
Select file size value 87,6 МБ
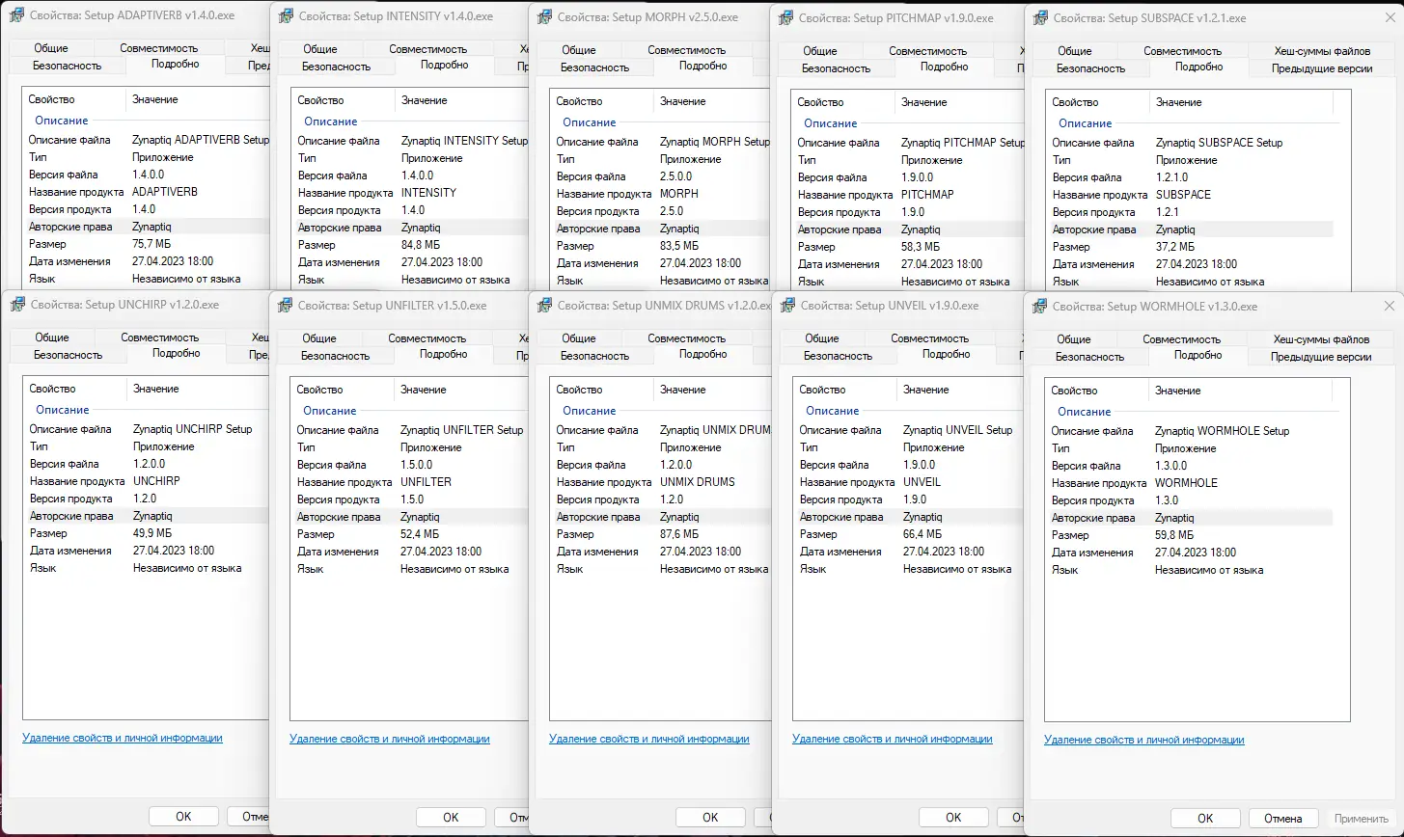point(679,534)
